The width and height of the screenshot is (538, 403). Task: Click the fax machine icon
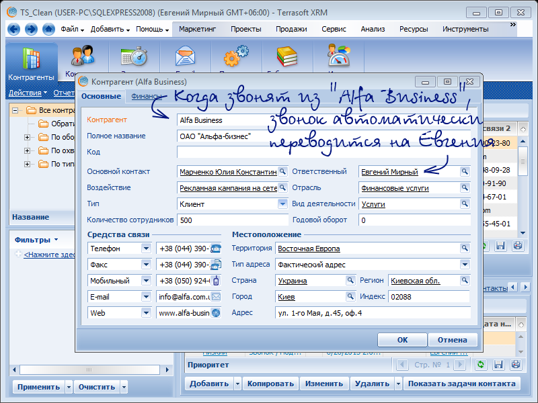pos(215,264)
